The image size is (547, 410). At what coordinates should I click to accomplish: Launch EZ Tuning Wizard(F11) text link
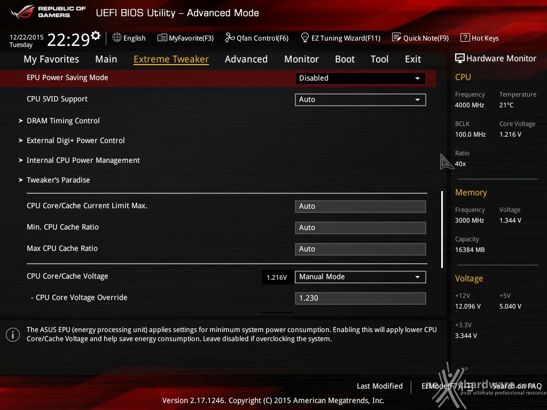pos(346,38)
